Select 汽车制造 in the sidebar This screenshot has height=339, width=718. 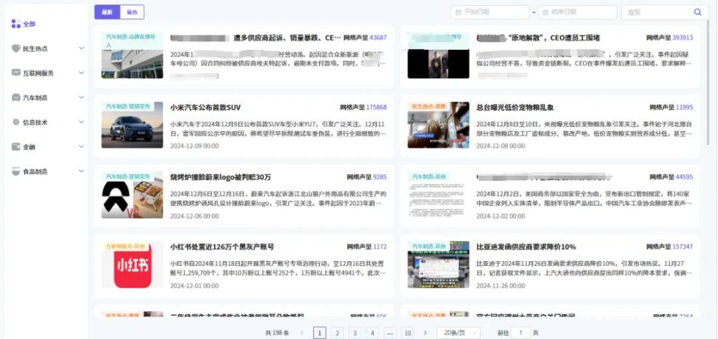click(35, 98)
